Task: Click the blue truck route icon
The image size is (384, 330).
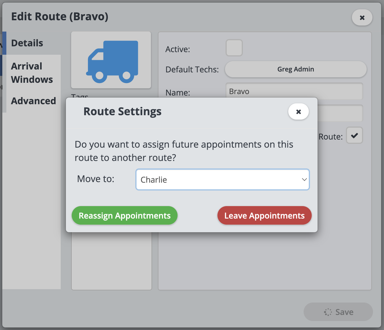Action: [111, 60]
